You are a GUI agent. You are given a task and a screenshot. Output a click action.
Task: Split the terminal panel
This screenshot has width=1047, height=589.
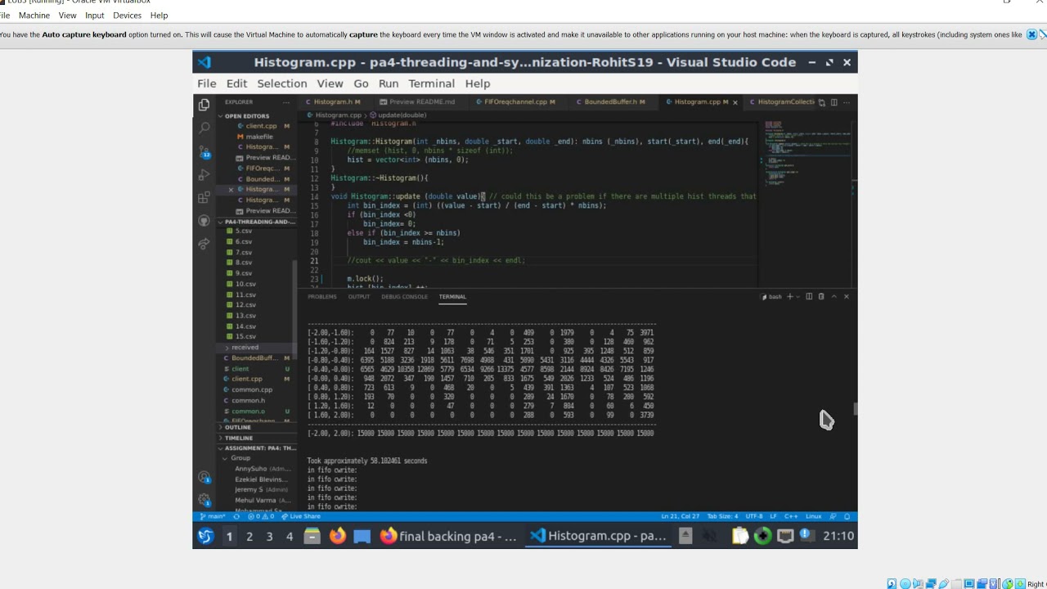pos(809,297)
